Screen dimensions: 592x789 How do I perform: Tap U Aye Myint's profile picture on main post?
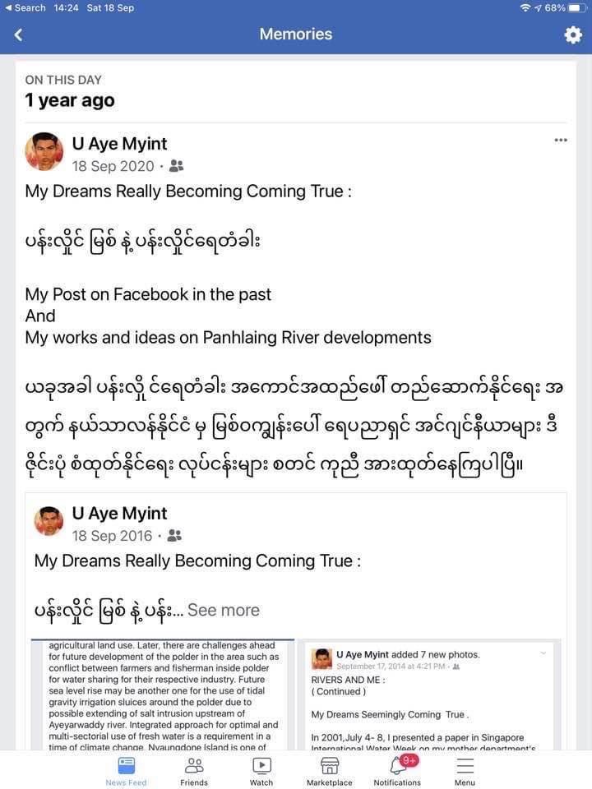coord(44,151)
